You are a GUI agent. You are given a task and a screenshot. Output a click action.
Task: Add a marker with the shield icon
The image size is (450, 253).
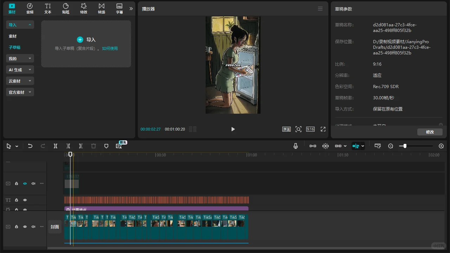(x=106, y=146)
